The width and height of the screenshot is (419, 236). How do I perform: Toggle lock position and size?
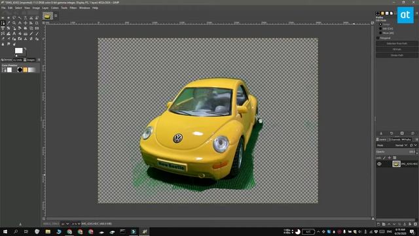click(x=390, y=157)
